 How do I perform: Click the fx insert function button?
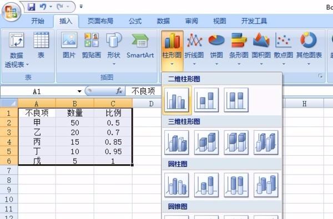point(119,91)
